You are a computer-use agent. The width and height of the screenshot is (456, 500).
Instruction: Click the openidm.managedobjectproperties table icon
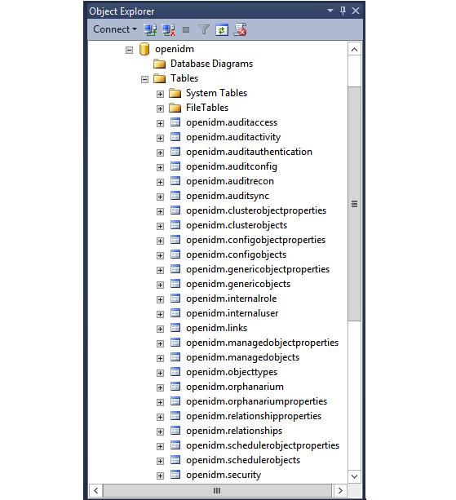click(x=175, y=343)
